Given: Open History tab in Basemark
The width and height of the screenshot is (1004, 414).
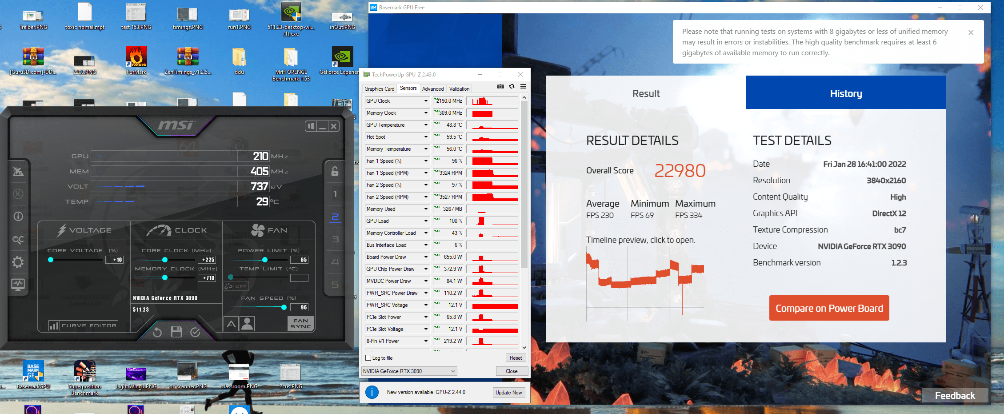Looking at the screenshot, I should (846, 92).
